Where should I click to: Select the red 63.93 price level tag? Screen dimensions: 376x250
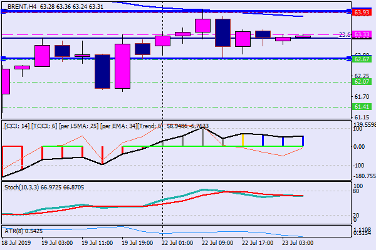[x=361, y=12]
